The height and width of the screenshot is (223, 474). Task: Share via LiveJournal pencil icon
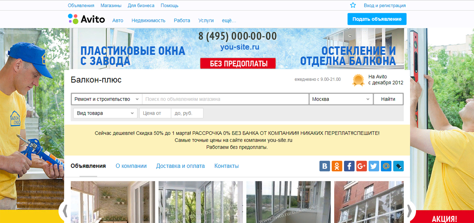click(398, 166)
